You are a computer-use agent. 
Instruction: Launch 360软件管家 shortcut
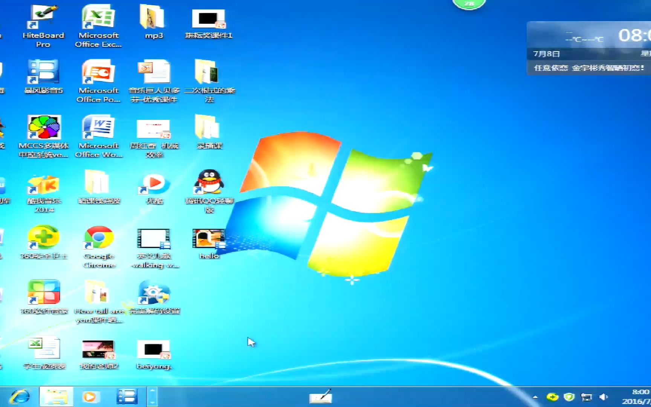point(44,297)
